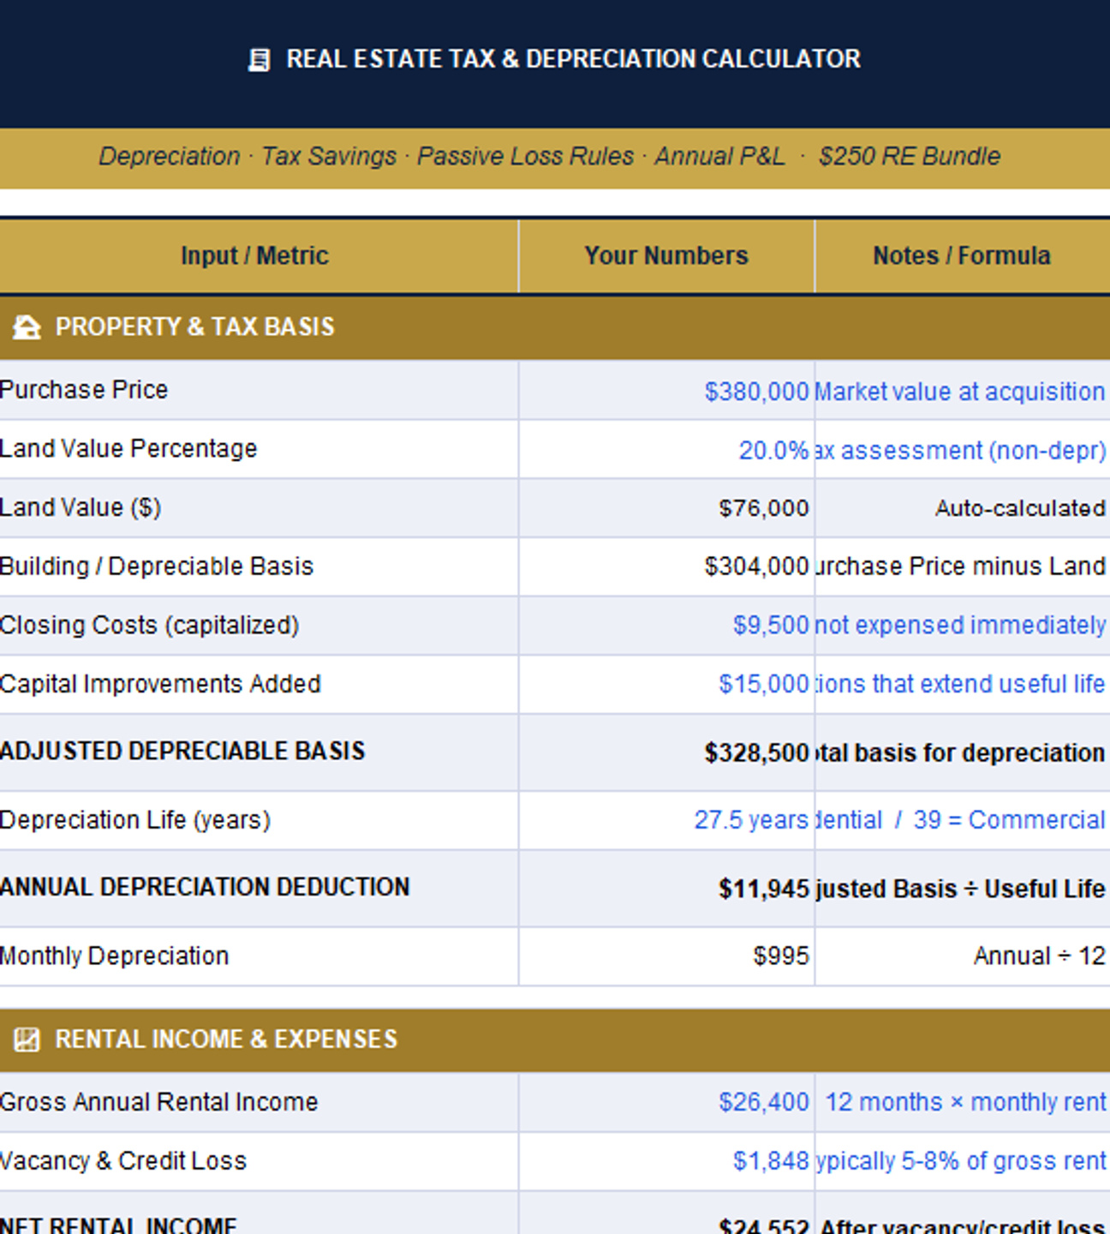This screenshot has width=1110, height=1234.
Task: Click the 'Notes / Formula' column header
Action: point(962,255)
